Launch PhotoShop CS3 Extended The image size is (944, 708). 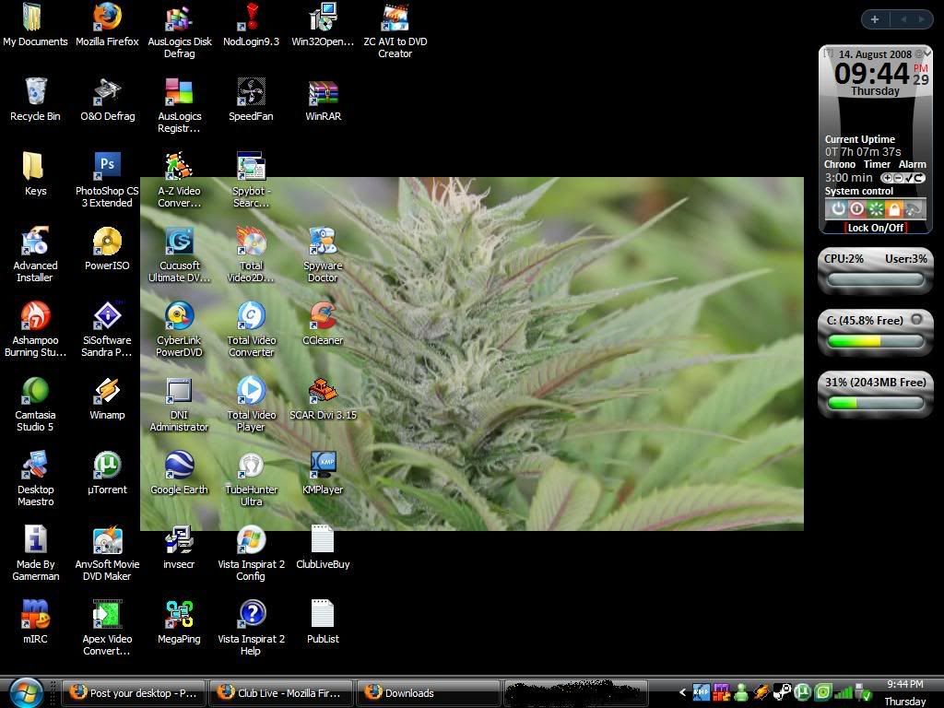click(107, 167)
